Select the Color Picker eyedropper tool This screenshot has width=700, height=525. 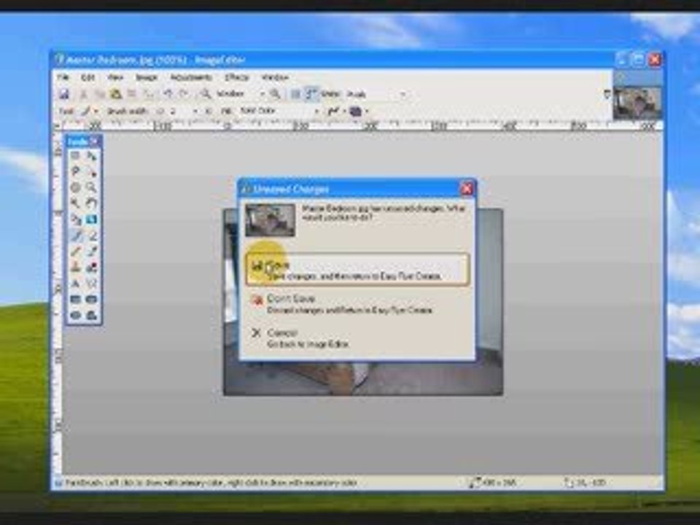(92, 252)
